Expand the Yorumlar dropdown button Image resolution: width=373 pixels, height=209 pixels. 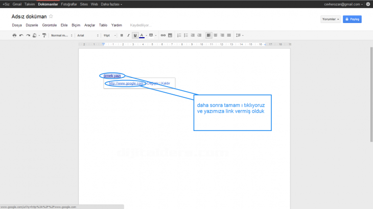tap(330, 19)
